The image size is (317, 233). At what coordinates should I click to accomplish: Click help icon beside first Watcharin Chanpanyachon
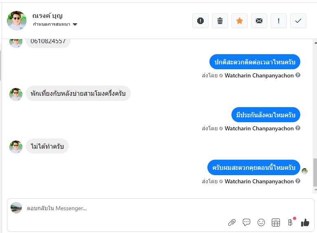298,75
